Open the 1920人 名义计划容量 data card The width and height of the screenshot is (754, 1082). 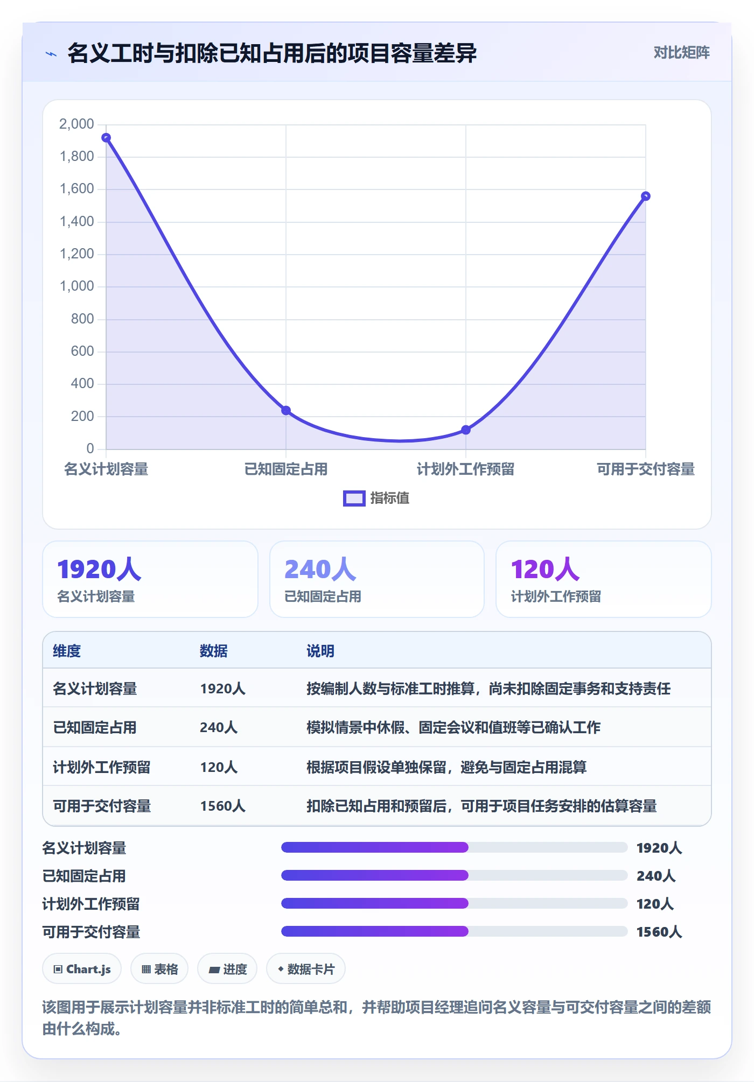[x=150, y=579]
